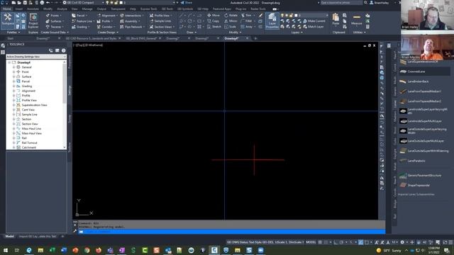Click the command line input field

pyautogui.click(x=232, y=232)
